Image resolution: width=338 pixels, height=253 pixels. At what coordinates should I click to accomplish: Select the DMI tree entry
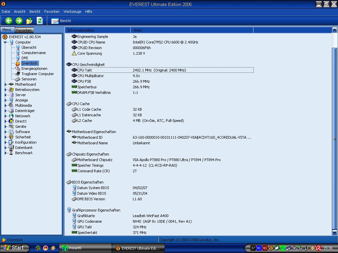pyautogui.click(x=24, y=58)
